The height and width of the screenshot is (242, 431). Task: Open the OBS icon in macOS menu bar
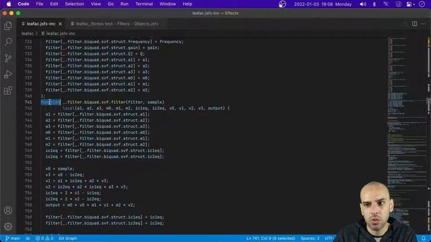coord(282,4)
